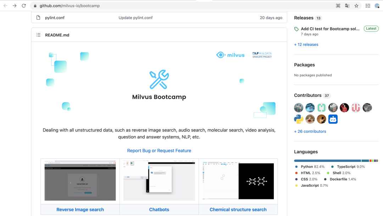Image resolution: width=383 pixels, height=216 pixels.
Task: Open the Packages heading link
Action: click(x=304, y=65)
